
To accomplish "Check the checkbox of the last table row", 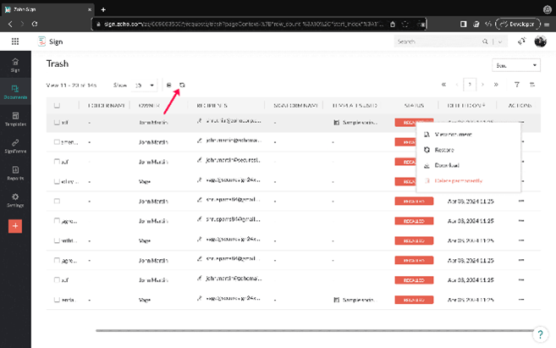I will pos(57,300).
